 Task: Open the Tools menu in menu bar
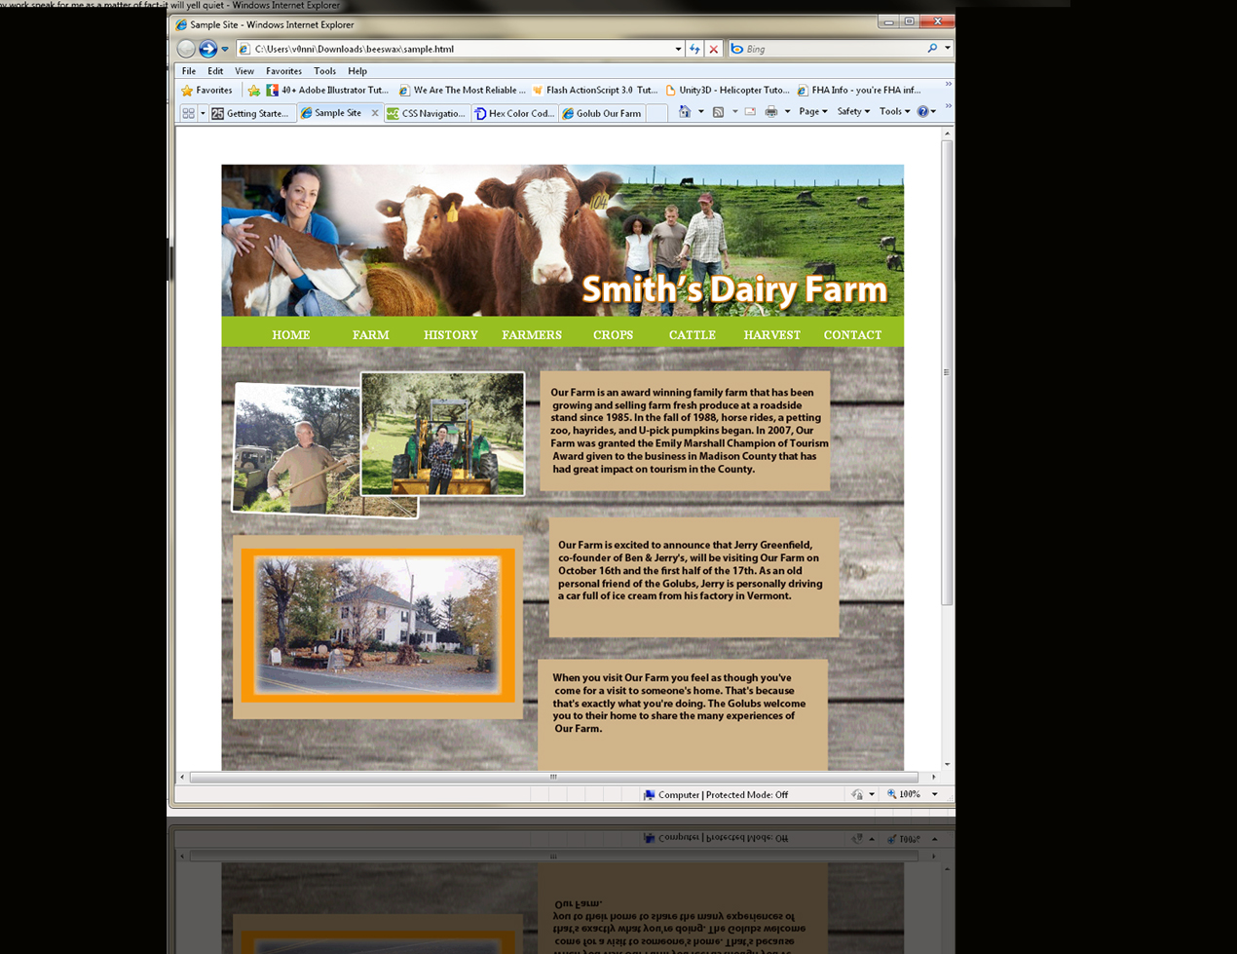[325, 71]
